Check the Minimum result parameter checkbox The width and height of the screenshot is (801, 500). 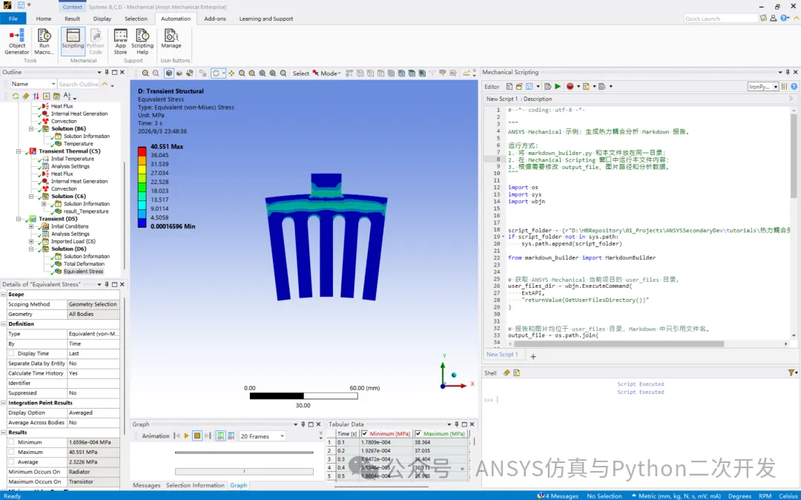(11, 442)
